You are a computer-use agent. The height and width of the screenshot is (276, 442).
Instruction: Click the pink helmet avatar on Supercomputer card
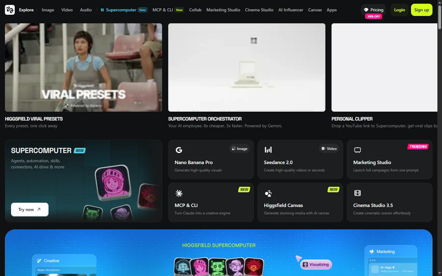click(x=113, y=183)
